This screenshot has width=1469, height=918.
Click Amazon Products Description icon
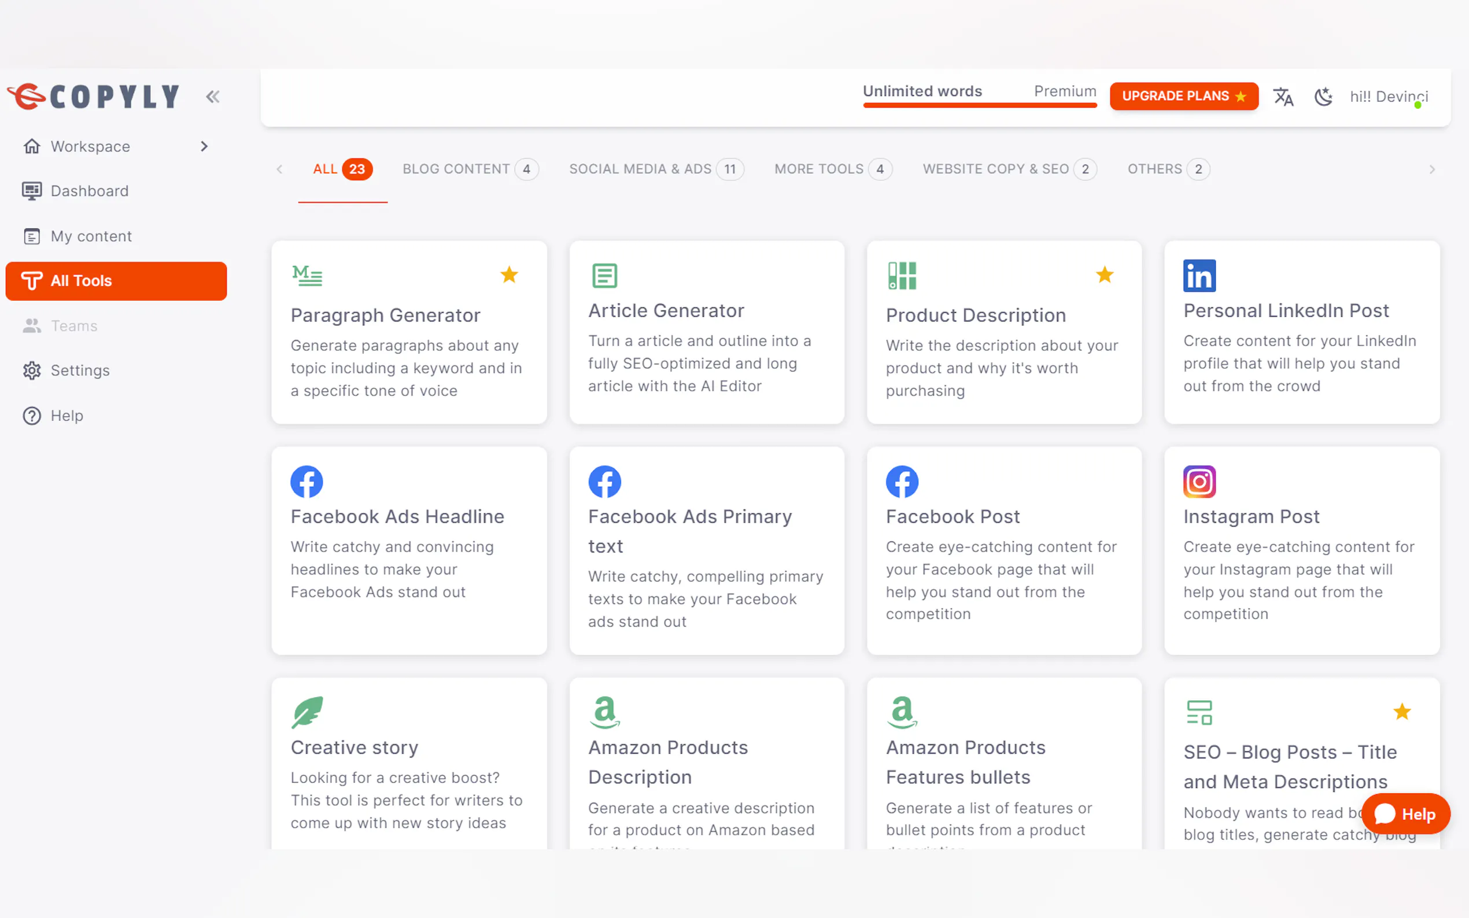(604, 712)
